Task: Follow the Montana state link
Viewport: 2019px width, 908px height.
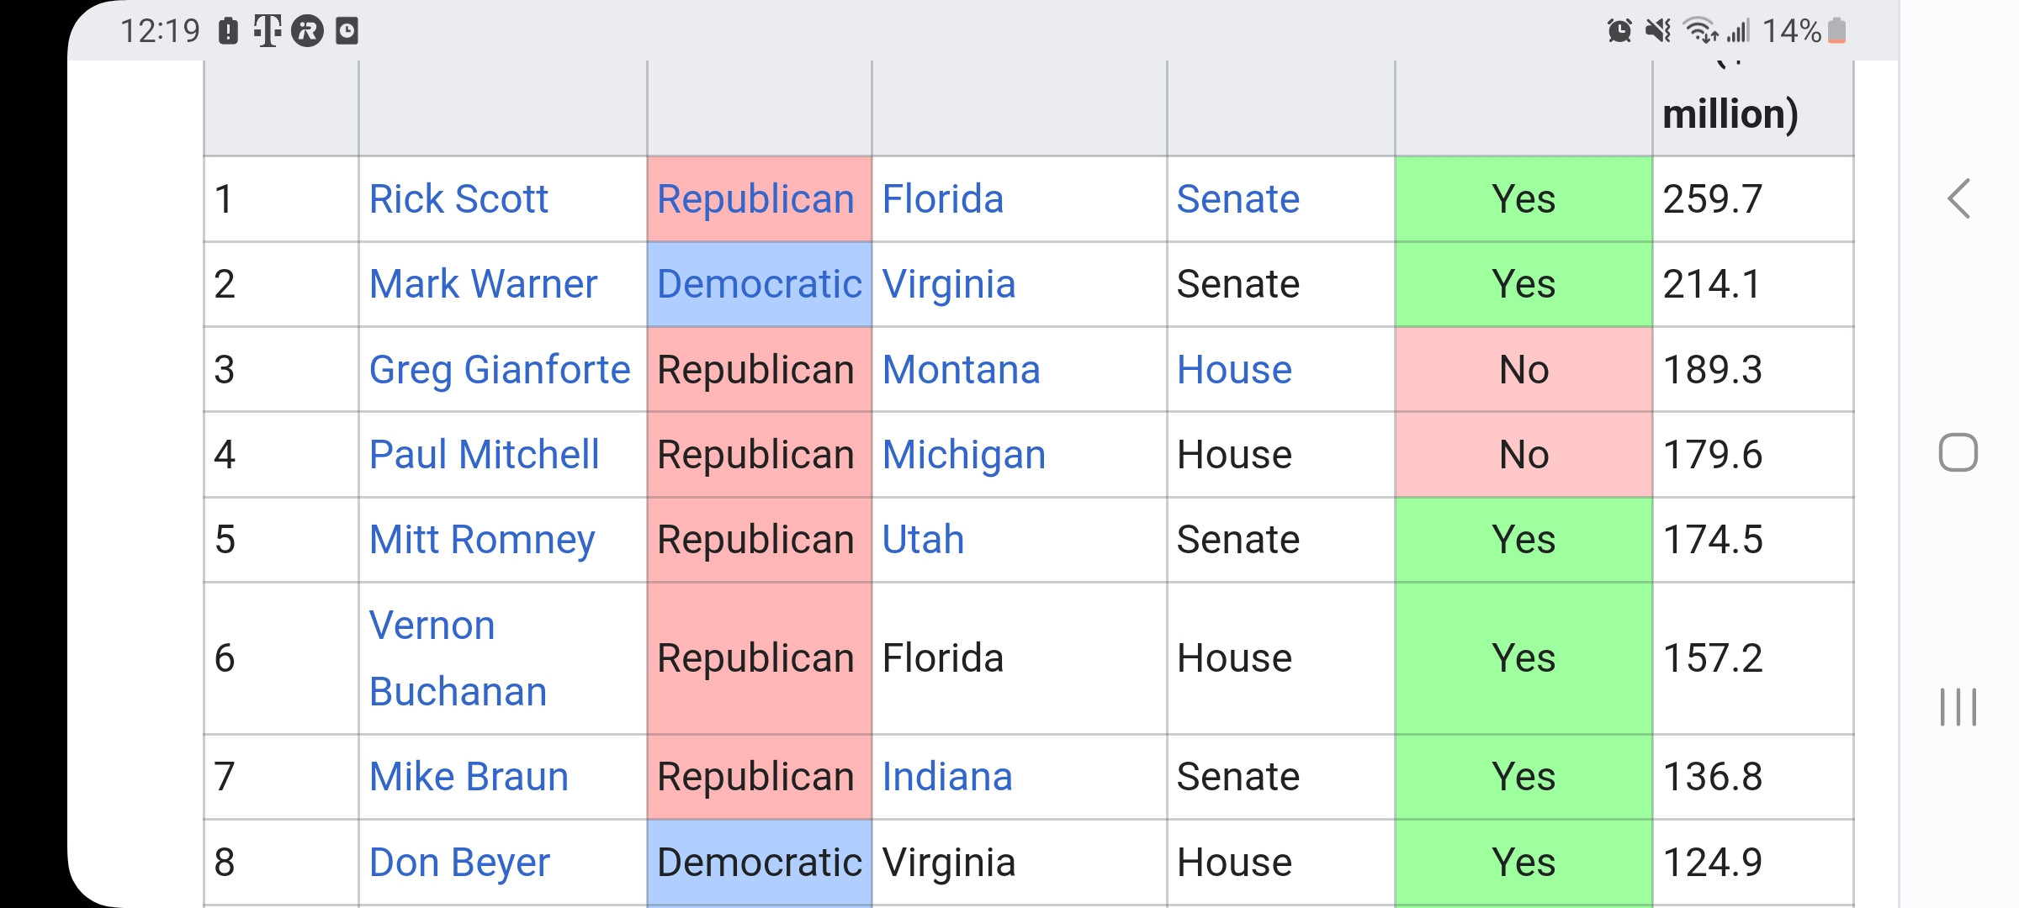Action: click(x=961, y=370)
